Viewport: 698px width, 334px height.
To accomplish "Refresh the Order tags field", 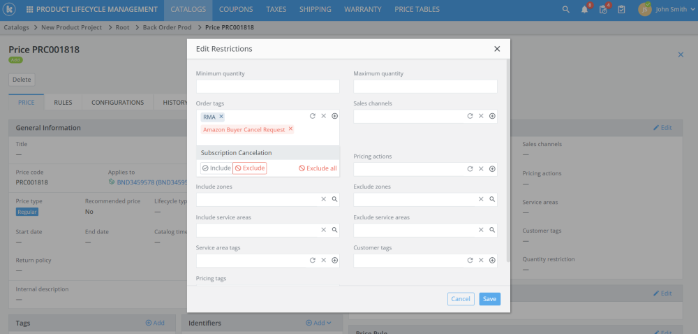I will 313,116.
